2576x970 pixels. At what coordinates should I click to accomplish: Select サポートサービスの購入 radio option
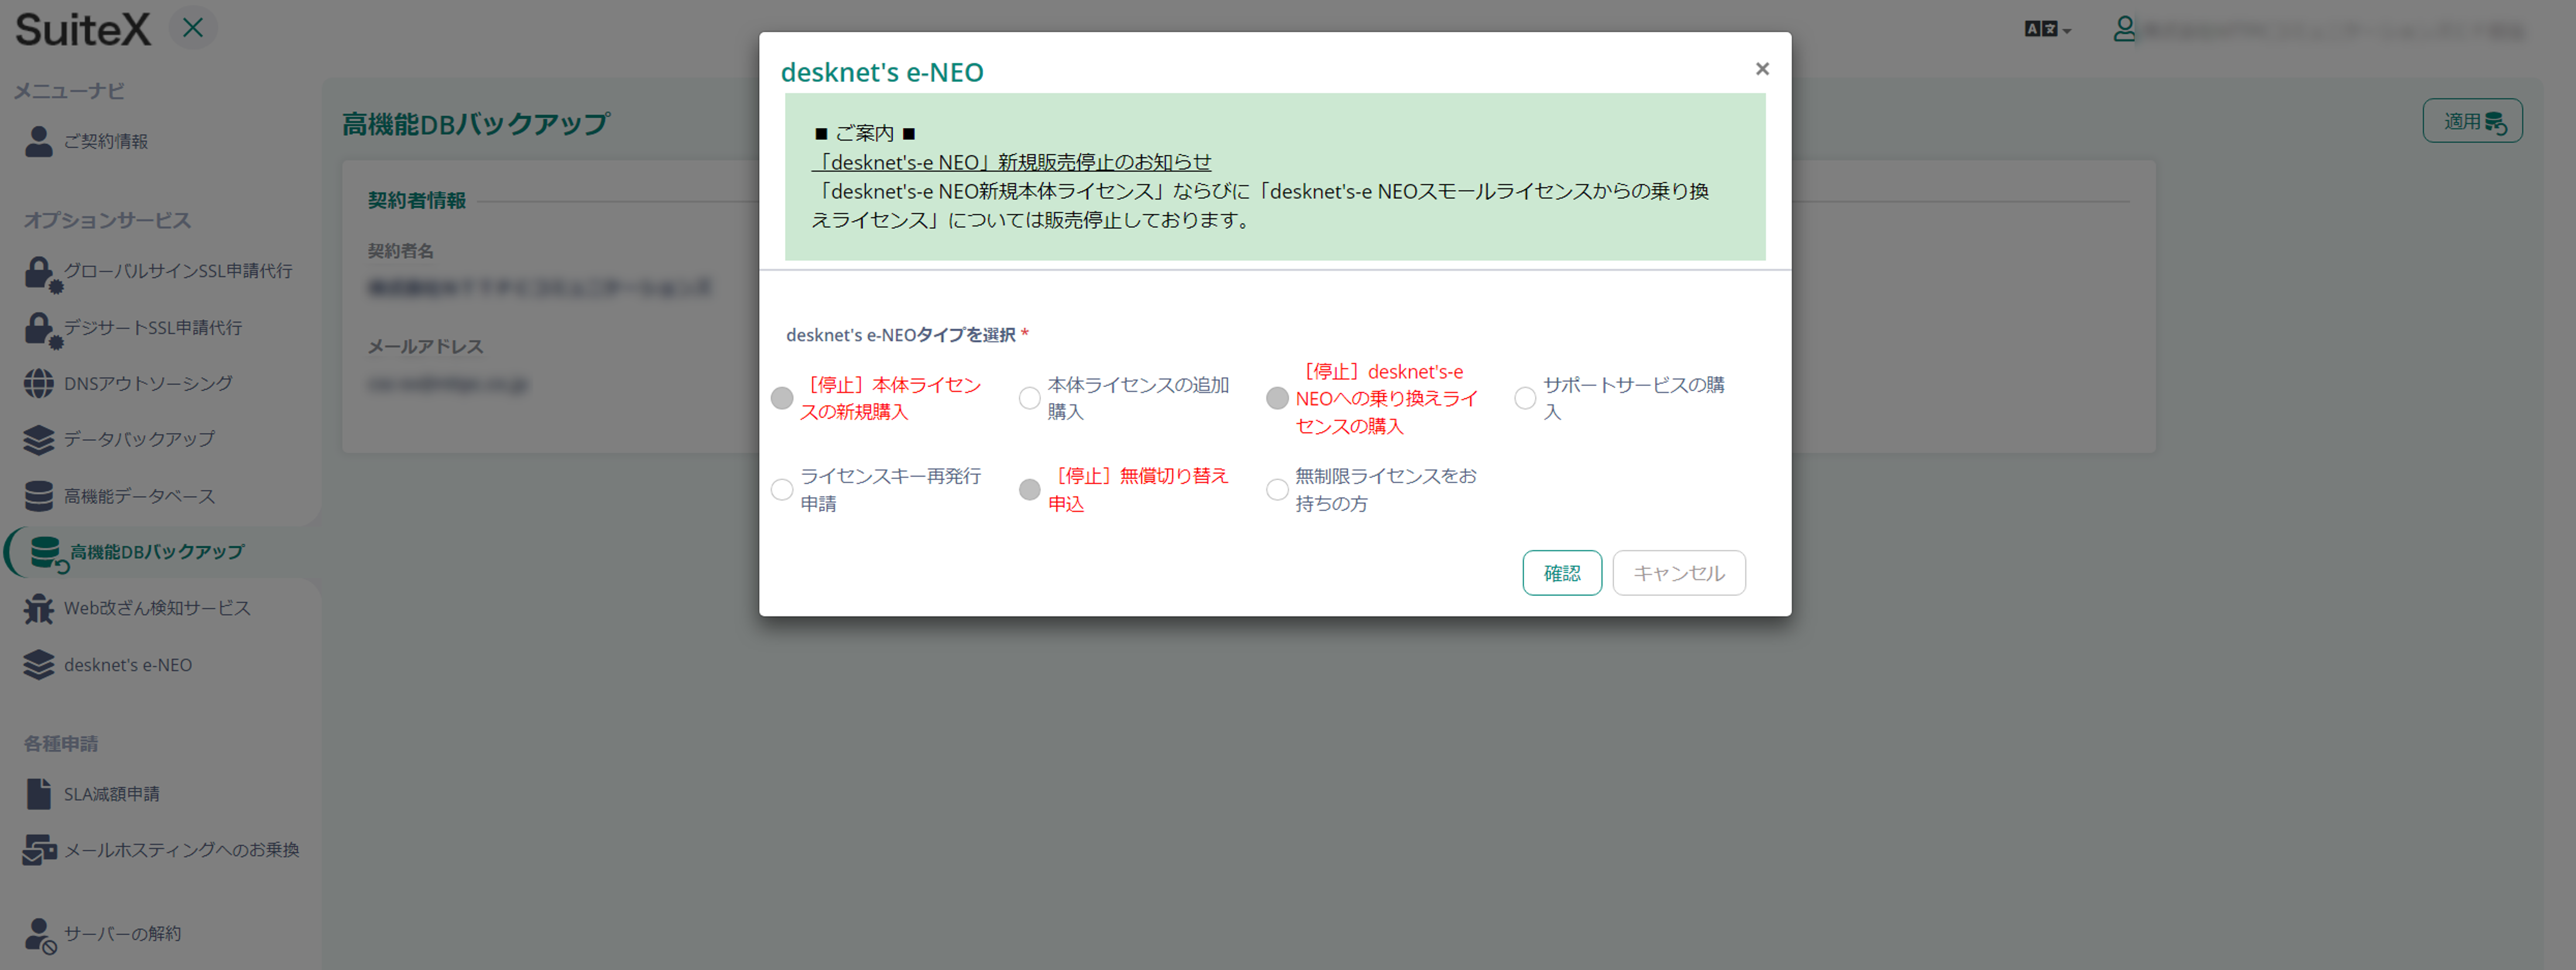point(1525,398)
